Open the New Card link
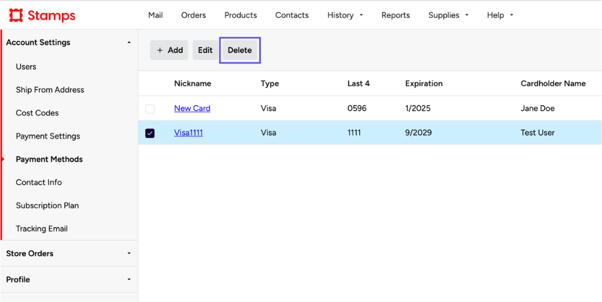 point(192,108)
